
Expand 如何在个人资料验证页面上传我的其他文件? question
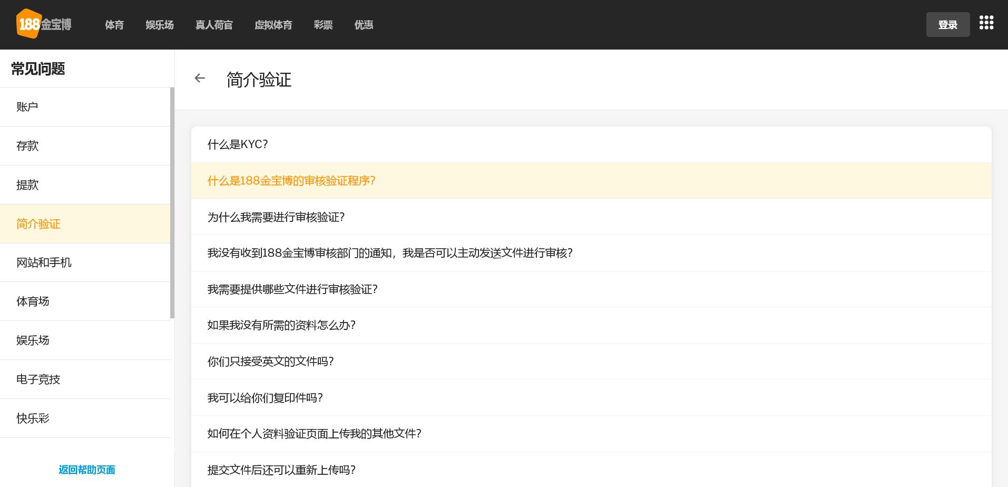click(x=591, y=434)
